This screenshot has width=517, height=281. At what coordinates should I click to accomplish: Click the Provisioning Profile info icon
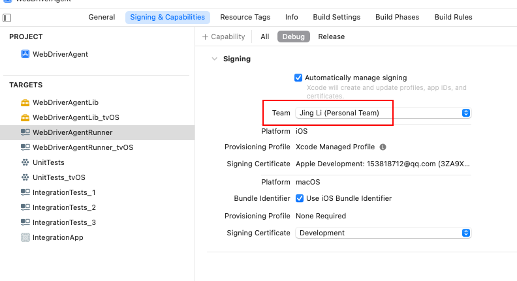coord(383,147)
